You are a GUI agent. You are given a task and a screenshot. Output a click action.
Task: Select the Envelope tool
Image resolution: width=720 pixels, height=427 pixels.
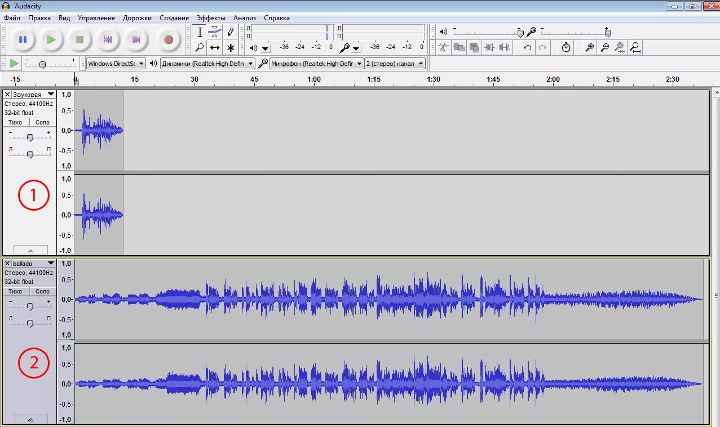click(215, 32)
